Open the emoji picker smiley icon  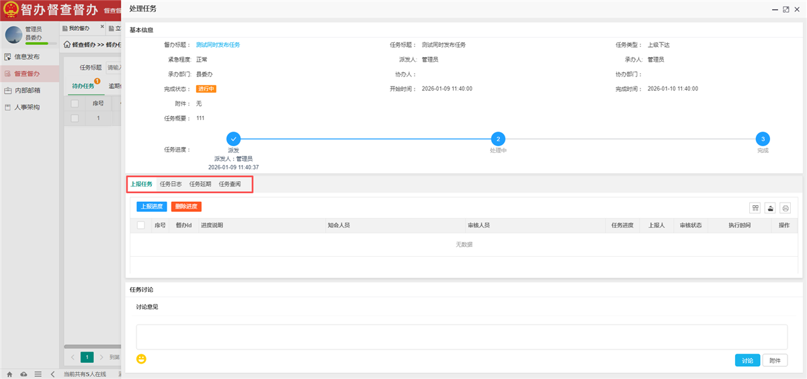pos(141,359)
